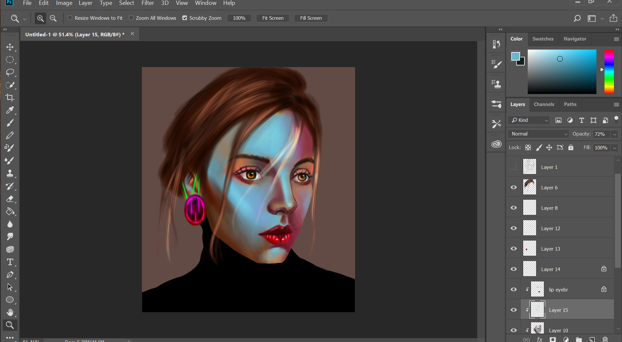Open the Zoom tool preset picker arrow
Image resolution: width=622 pixels, height=342 pixels.
coord(25,19)
